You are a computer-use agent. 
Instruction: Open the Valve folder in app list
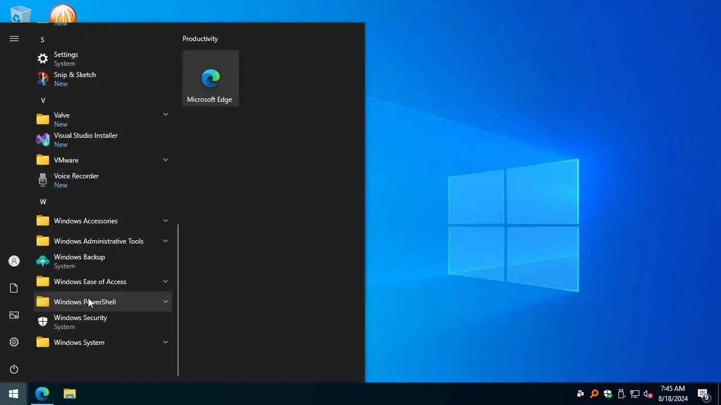[103, 119]
